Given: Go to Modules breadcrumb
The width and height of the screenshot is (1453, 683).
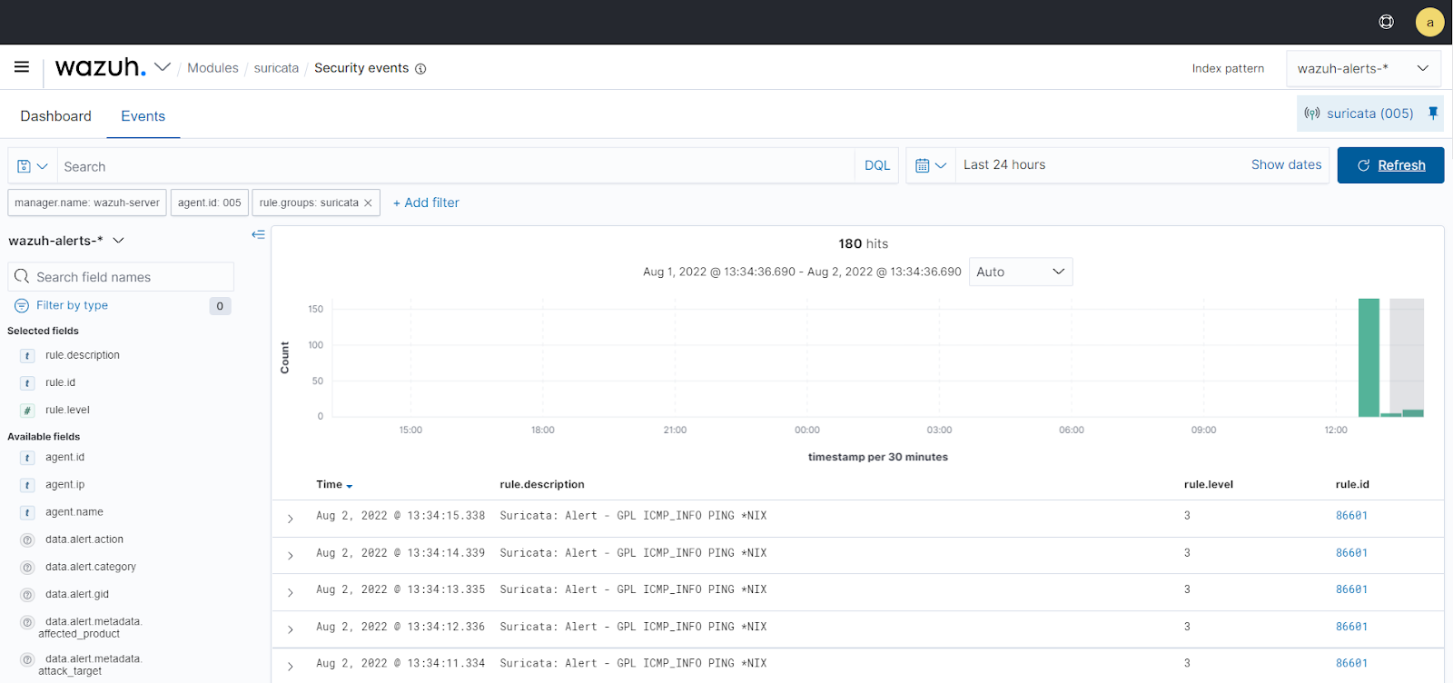Looking at the screenshot, I should click(x=213, y=68).
